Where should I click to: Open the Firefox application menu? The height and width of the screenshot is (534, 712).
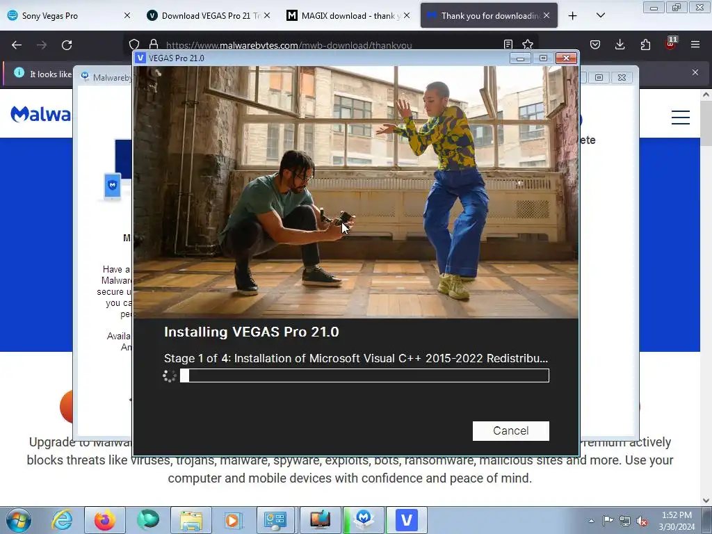(x=695, y=44)
